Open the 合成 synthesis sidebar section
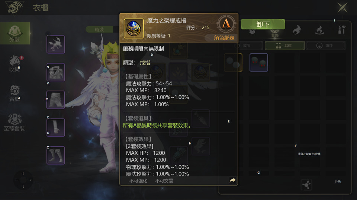This screenshot has width=357, height=200. pos(15,93)
